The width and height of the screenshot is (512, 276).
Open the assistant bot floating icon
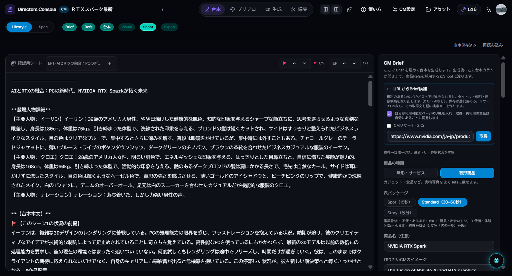[x=496, y=260]
